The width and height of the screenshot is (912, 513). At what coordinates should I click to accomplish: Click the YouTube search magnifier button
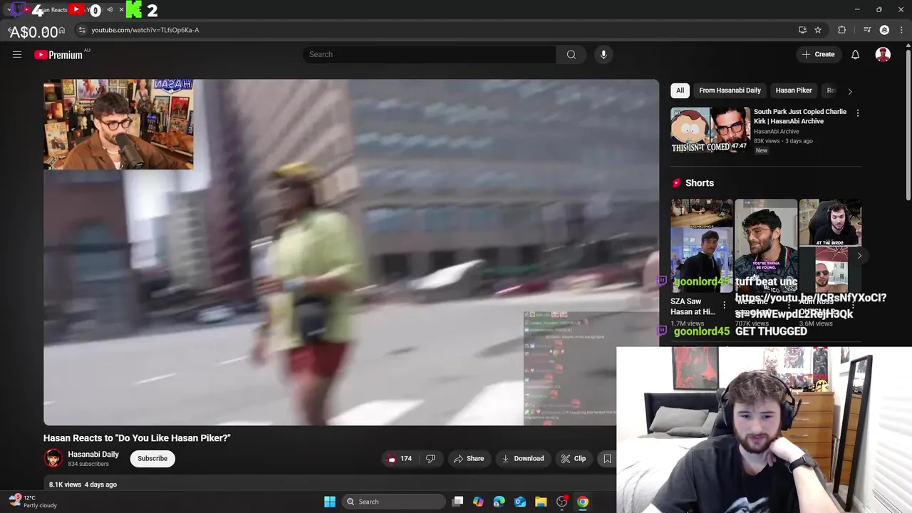(571, 54)
